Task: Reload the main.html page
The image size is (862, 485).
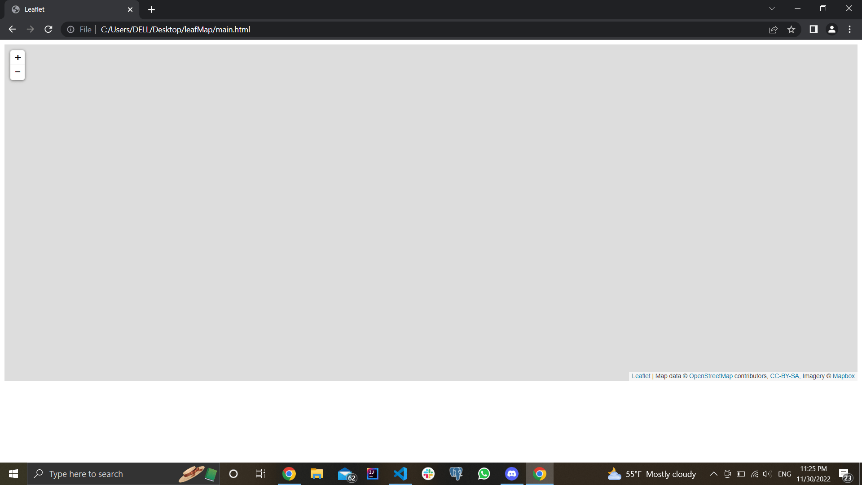Action: 48,29
